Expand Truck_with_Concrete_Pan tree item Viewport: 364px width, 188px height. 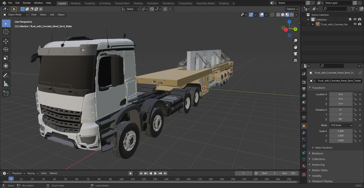(x=313, y=24)
